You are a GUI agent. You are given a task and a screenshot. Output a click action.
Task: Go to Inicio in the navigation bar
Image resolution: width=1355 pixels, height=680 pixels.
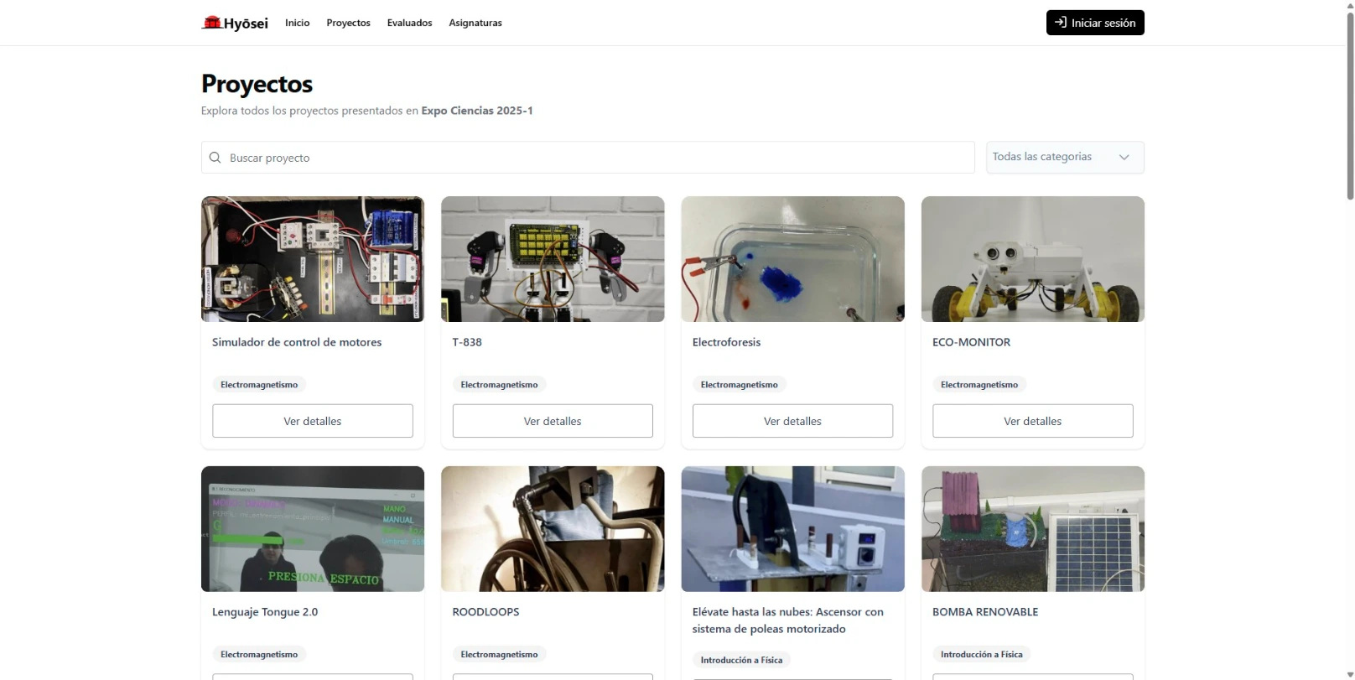point(298,23)
